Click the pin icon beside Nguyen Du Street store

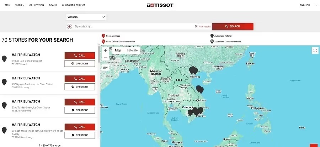[4, 82]
